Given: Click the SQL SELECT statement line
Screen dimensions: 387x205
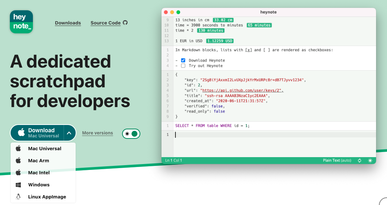Looking at the screenshot, I should point(212,126).
